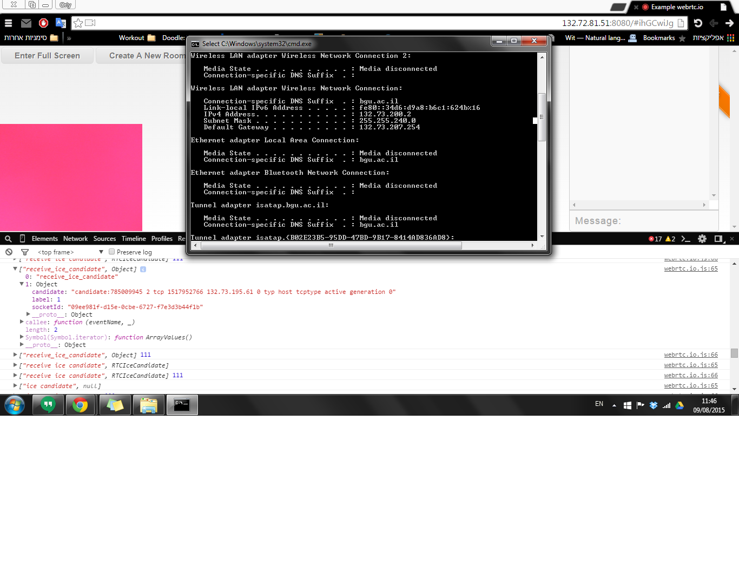Go forward using the right arrow
The image size is (739, 577).
[x=729, y=23]
